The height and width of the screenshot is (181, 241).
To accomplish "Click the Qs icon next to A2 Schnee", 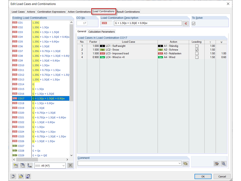I will click(x=160, y=50).
